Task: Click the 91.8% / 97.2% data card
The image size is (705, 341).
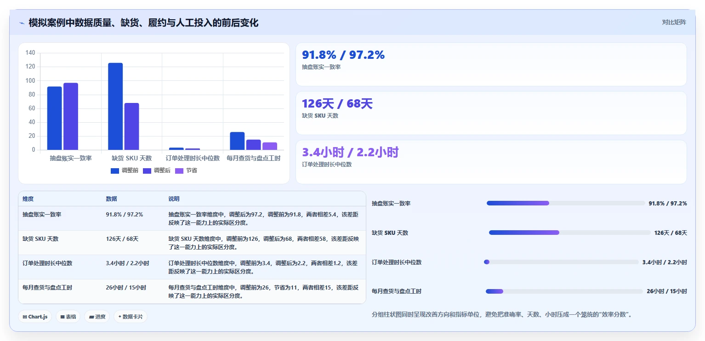Action: coord(491,64)
